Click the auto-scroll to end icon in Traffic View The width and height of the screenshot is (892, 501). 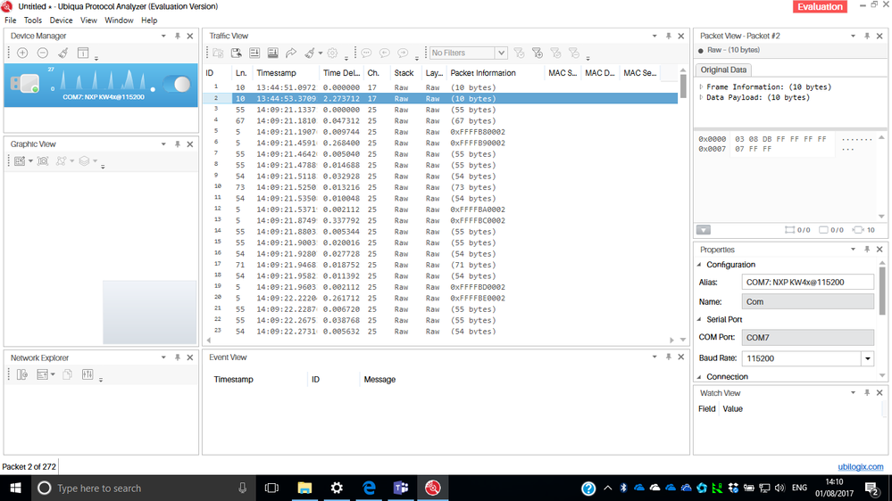(272, 53)
